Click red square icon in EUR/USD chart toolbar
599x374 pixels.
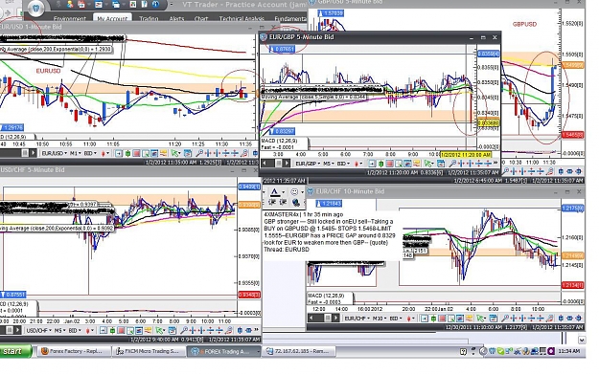(136, 153)
